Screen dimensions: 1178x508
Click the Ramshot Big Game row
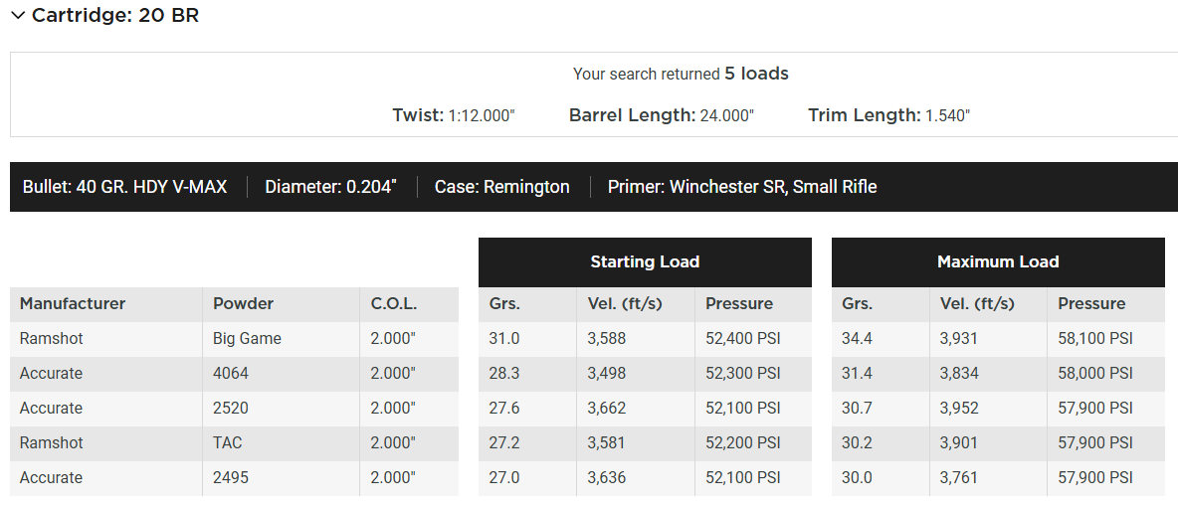tap(235, 338)
